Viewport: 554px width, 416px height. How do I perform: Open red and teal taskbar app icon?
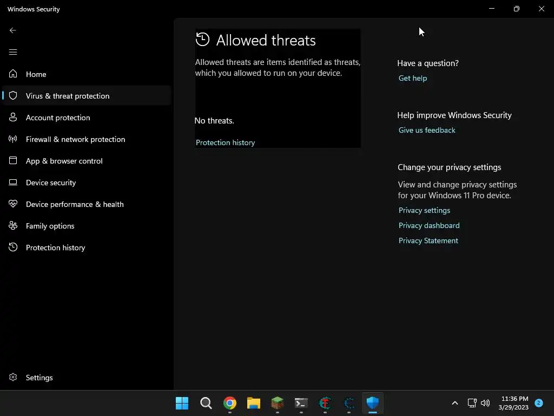pyautogui.click(x=325, y=403)
